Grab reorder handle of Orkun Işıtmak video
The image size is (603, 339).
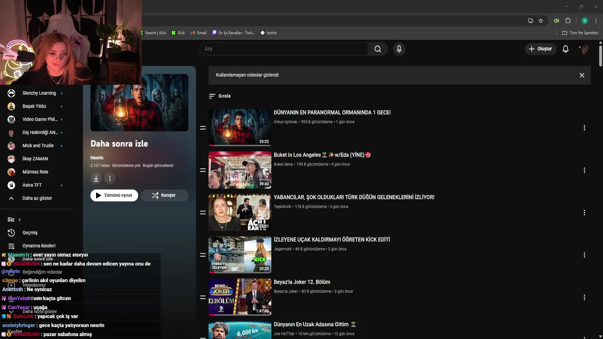pos(203,128)
